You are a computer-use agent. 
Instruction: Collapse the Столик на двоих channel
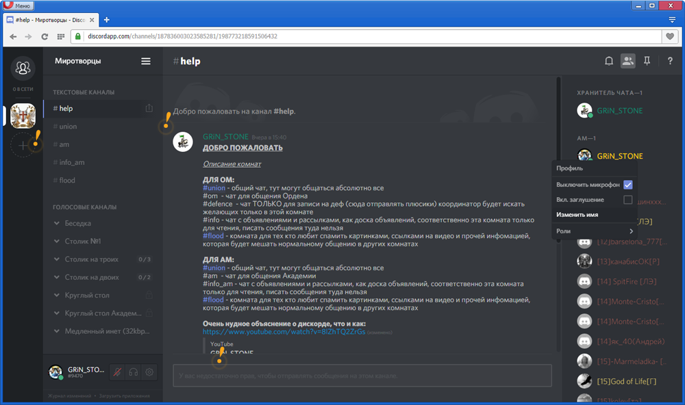click(57, 277)
